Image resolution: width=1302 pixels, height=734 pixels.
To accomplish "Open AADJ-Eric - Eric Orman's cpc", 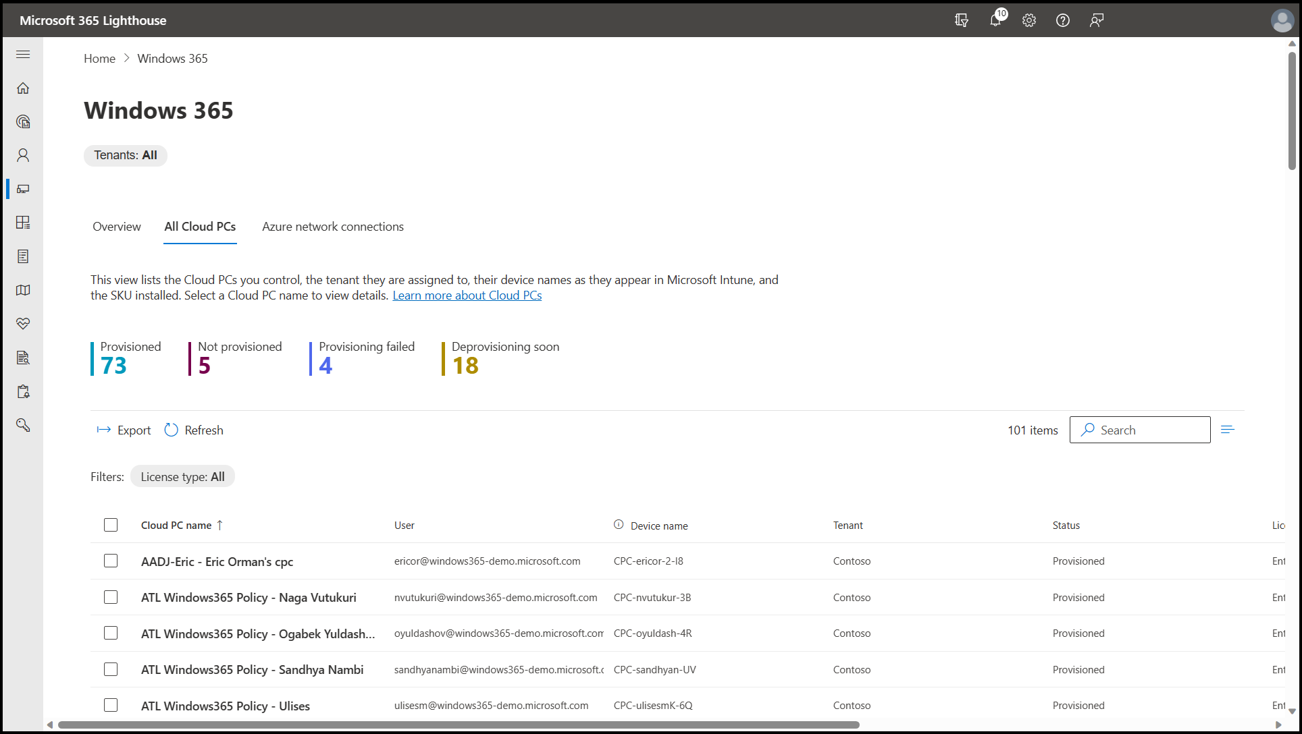I will point(217,561).
